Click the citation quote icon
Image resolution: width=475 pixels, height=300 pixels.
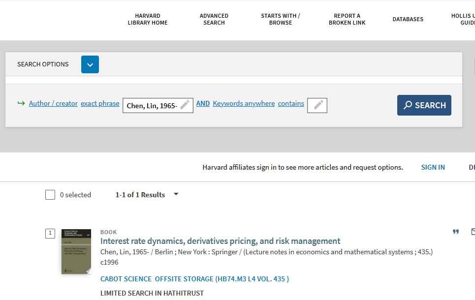point(456,232)
